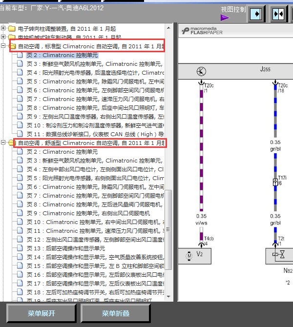Open 页 8：左后进风量阀门伺服电机
Viewport: 293px width, 327px height.
[95, 204]
